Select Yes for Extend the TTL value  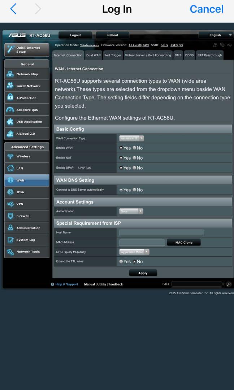pos(121,262)
